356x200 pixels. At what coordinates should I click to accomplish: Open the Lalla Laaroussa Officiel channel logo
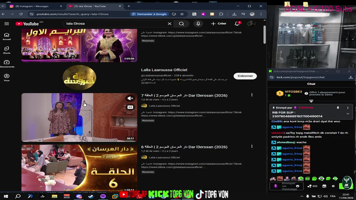(x=79, y=77)
